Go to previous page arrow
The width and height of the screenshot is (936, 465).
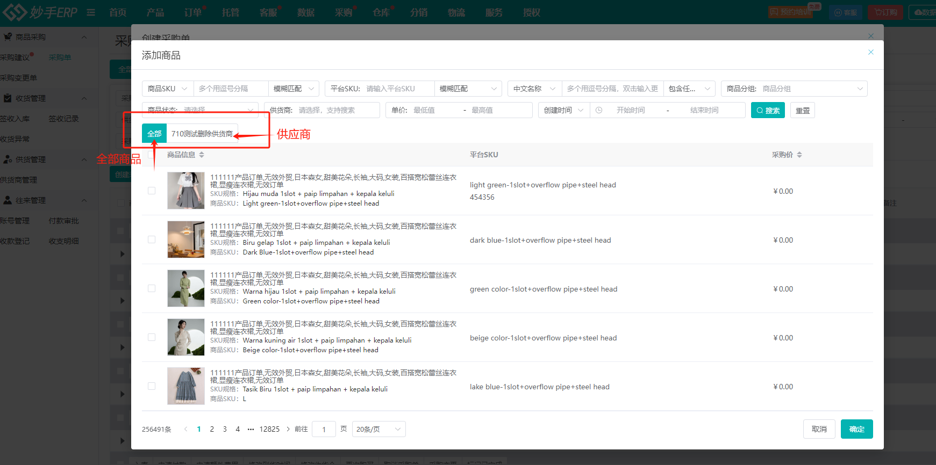(x=185, y=429)
